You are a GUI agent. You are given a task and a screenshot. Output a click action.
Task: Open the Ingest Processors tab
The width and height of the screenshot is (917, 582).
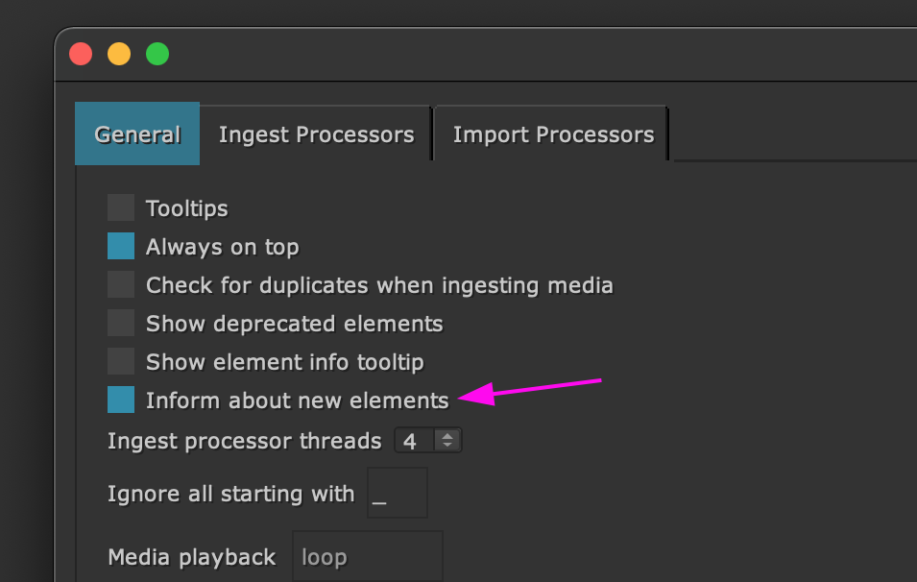316,134
